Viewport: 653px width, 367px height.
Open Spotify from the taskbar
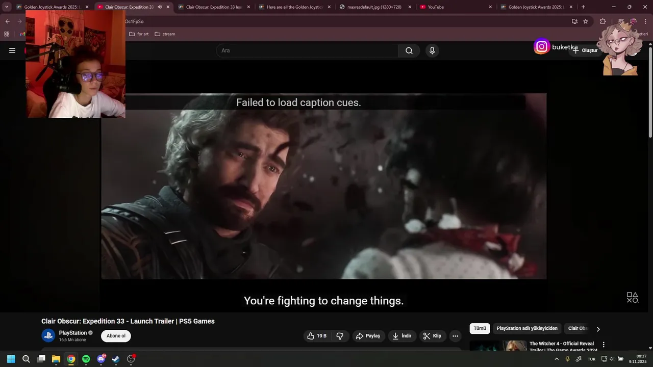[86, 359]
